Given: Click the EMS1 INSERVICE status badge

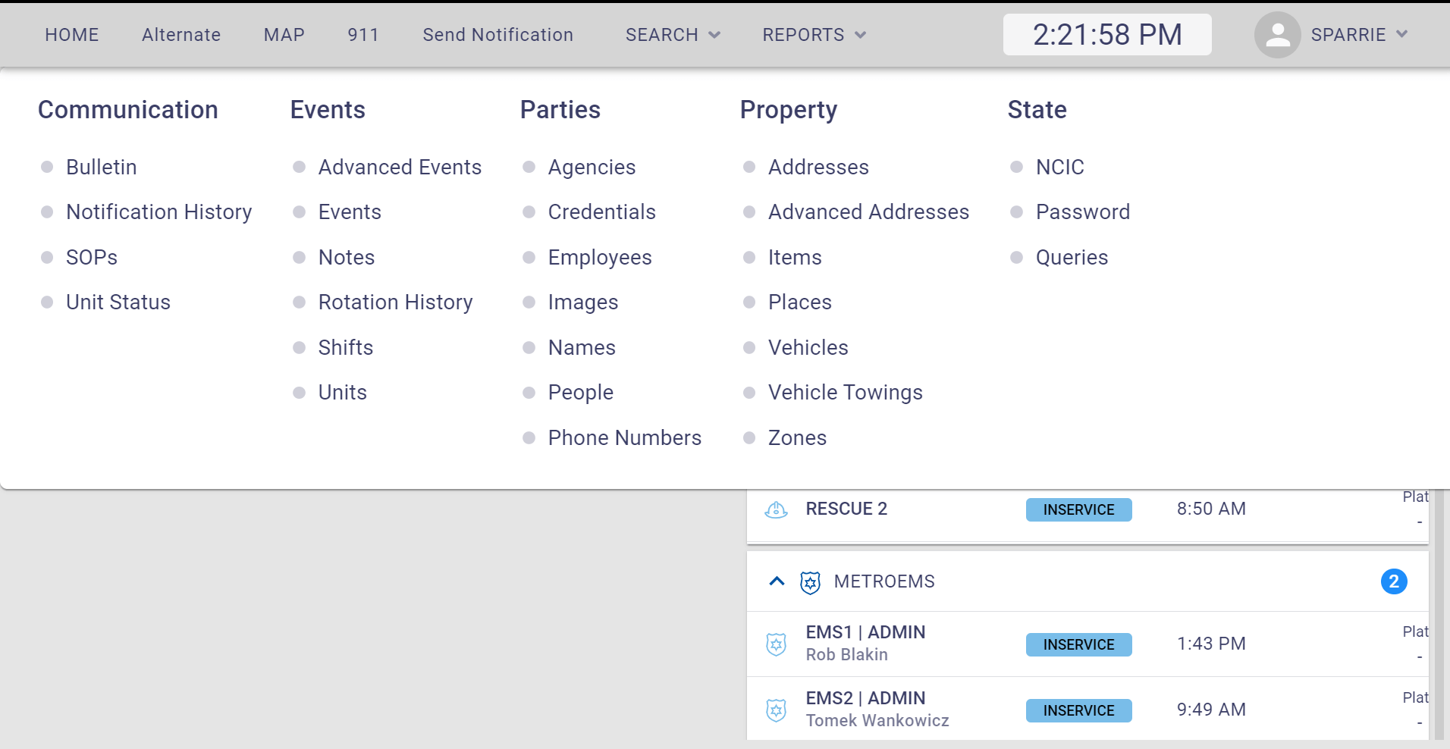Looking at the screenshot, I should [x=1079, y=644].
